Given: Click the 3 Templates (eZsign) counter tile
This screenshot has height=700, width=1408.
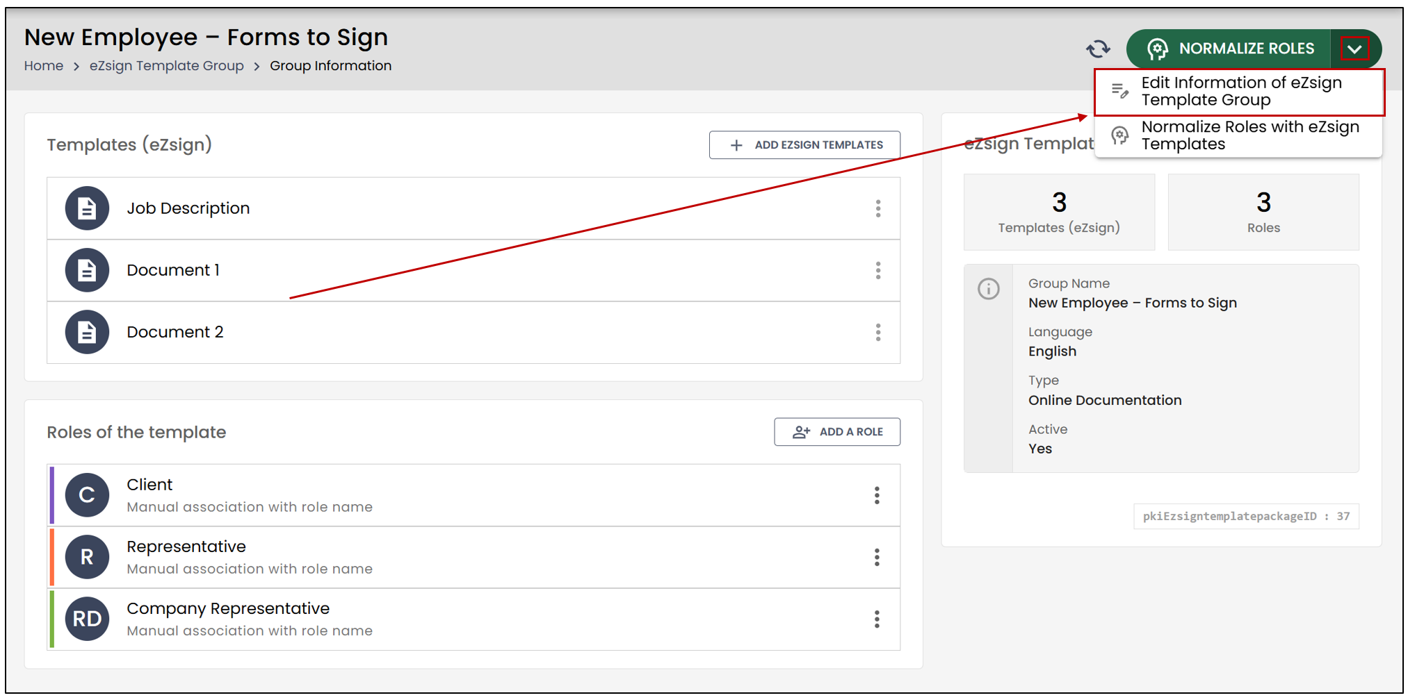Looking at the screenshot, I should 1059,212.
